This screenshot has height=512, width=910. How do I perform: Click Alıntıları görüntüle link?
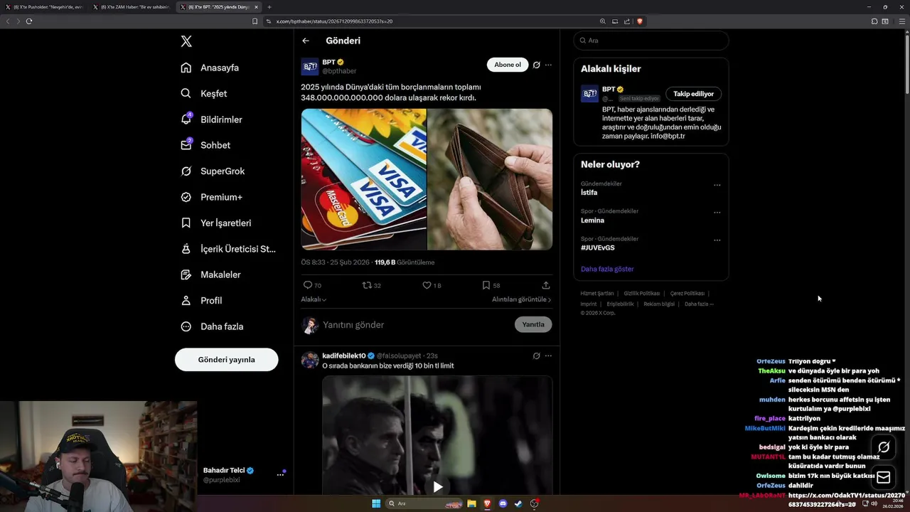click(521, 299)
